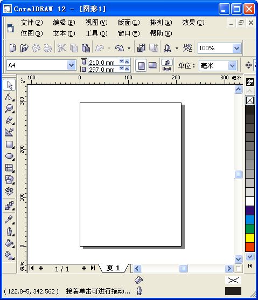258x300 pixels.
Task: Toggle landscape page orientation
Action: click(152, 65)
